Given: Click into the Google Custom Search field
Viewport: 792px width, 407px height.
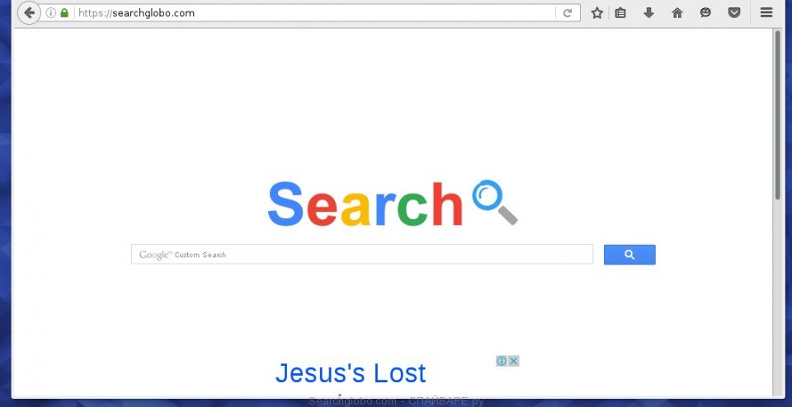Looking at the screenshot, I should tap(361, 255).
